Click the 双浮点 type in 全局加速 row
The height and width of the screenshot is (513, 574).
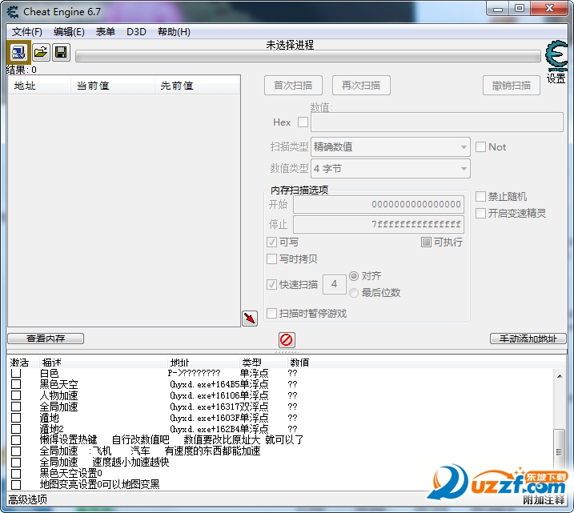[254, 407]
